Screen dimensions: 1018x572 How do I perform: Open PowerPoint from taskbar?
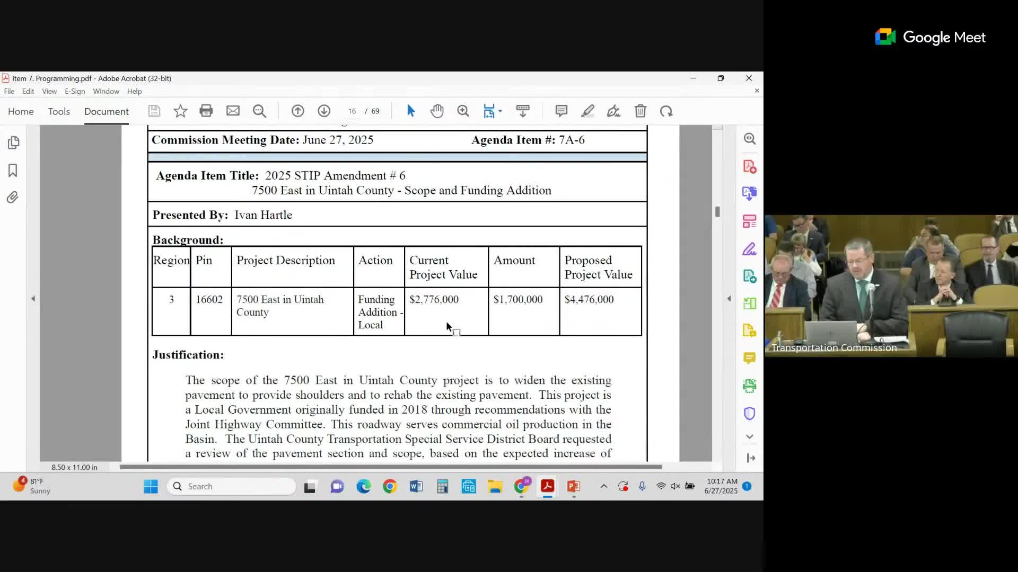pos(574,486)
